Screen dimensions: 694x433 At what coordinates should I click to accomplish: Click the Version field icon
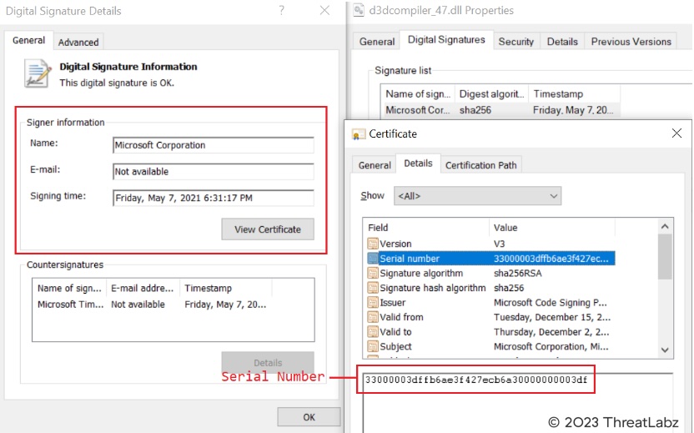(x=373, y=244)
